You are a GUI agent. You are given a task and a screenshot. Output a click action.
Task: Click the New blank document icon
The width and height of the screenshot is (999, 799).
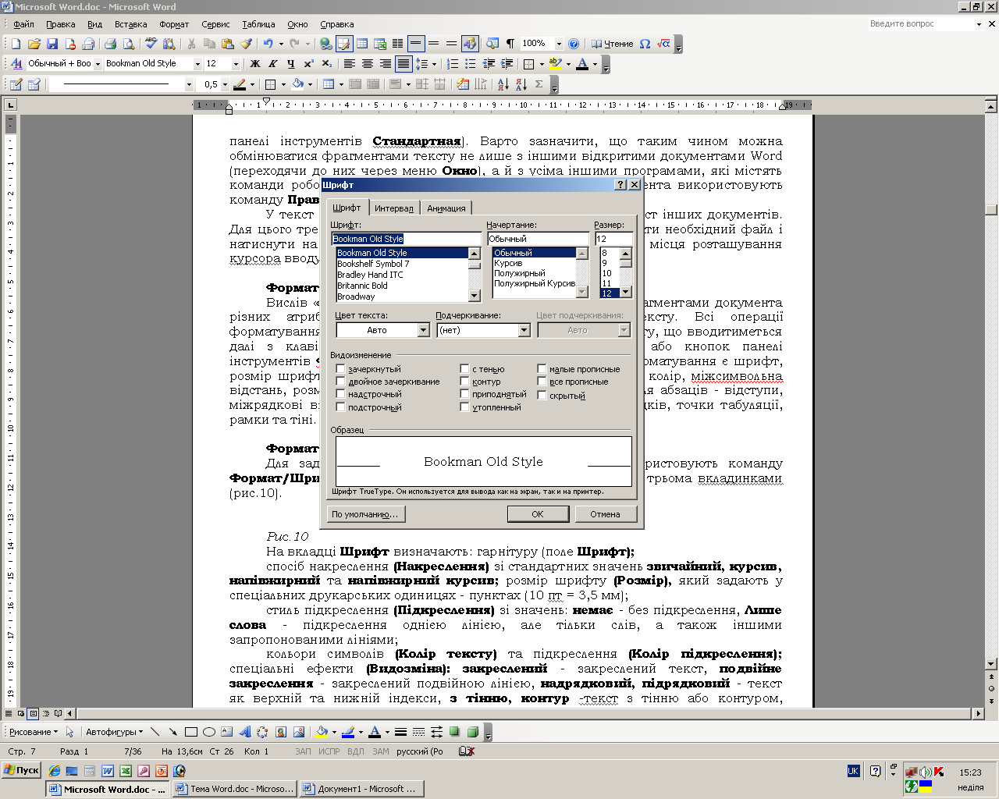[16, 44]
